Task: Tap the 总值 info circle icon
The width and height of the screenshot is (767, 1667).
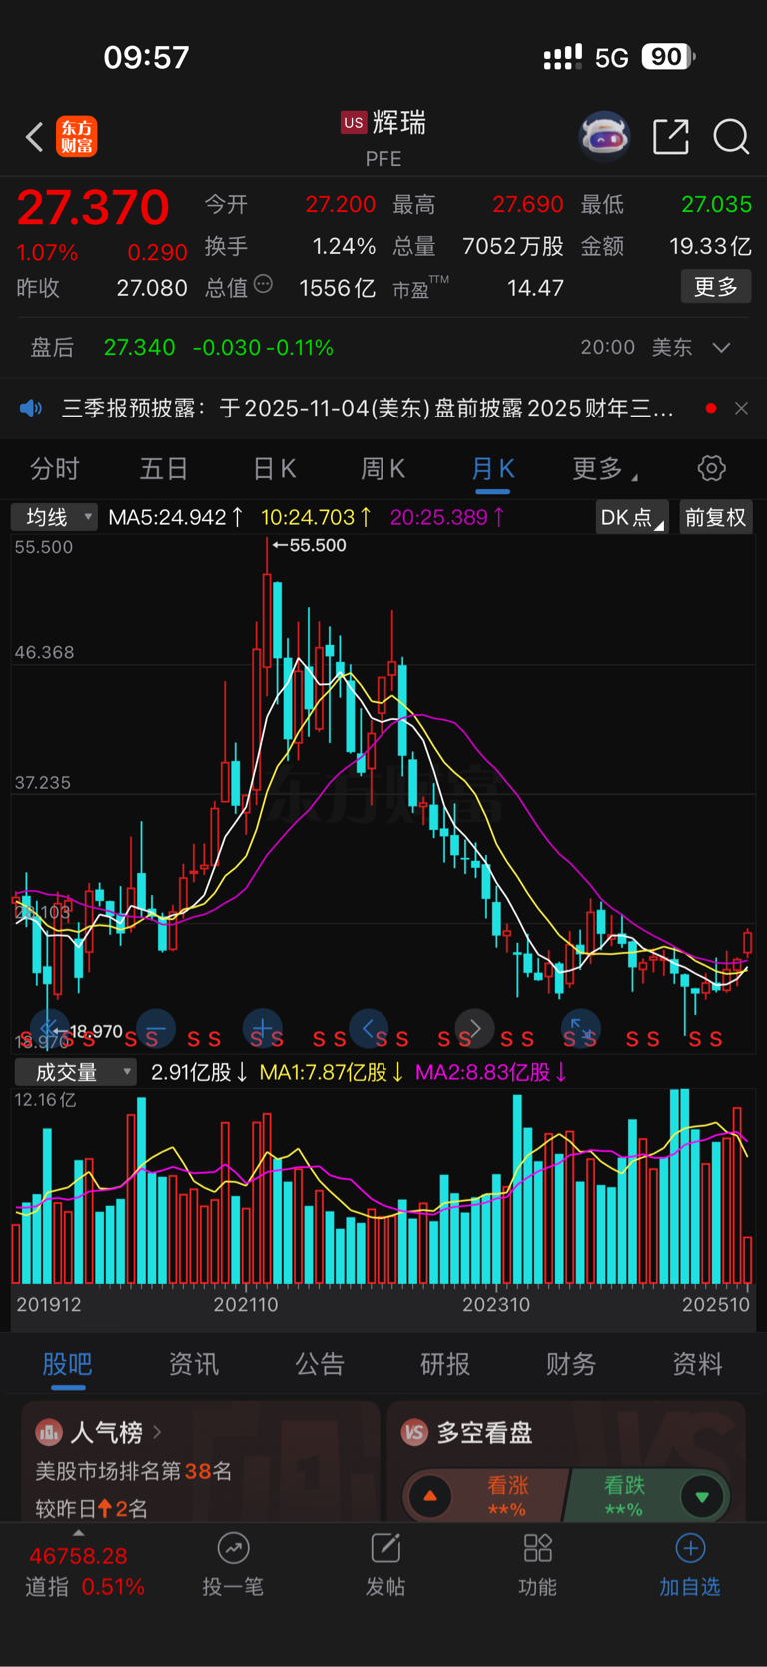Action: point(263,284)
